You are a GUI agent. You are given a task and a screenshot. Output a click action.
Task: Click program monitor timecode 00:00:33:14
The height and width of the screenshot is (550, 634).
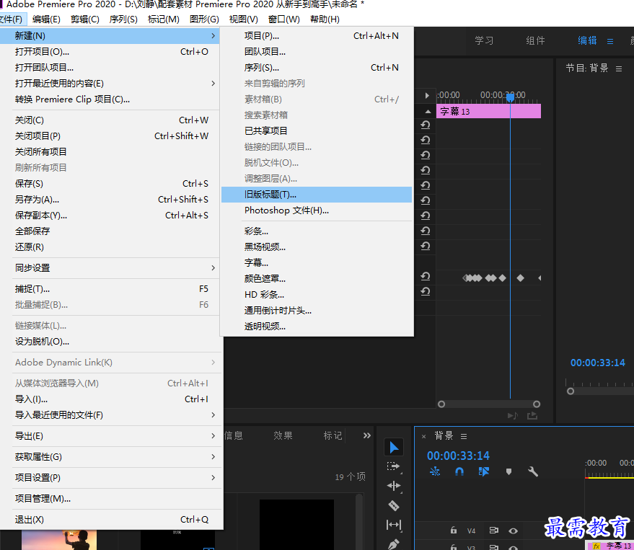click(598, 363)
